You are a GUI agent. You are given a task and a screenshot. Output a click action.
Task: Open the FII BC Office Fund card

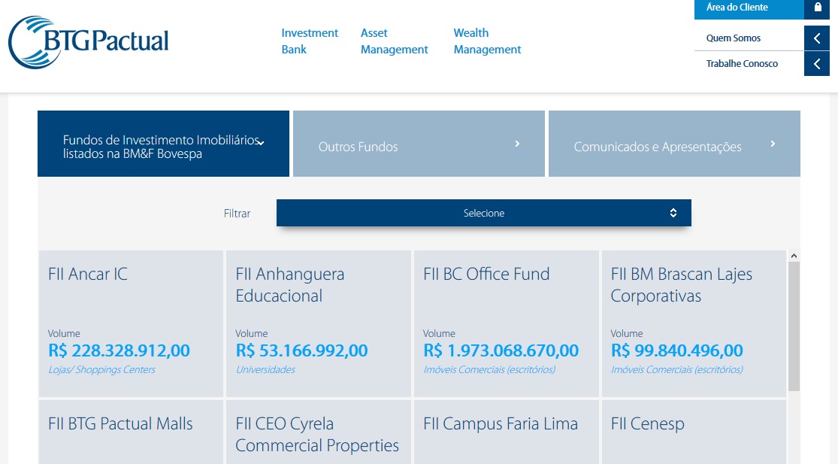[x=506, y=323]
